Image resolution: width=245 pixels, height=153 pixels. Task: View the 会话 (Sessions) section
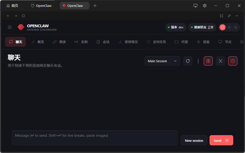[x=103, y=42]
